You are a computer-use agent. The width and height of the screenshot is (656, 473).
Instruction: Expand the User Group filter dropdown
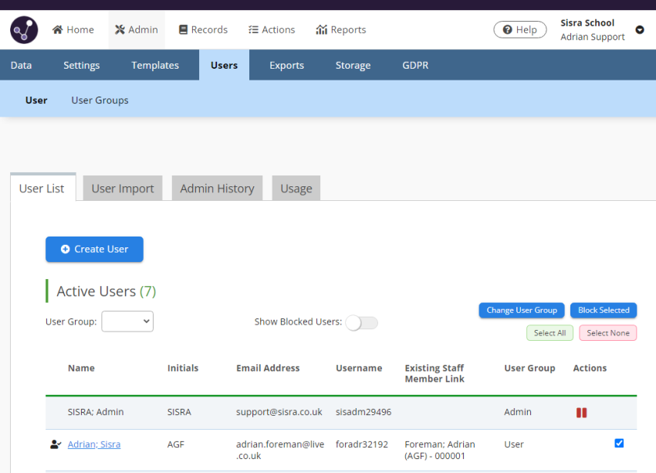(127, 322)
